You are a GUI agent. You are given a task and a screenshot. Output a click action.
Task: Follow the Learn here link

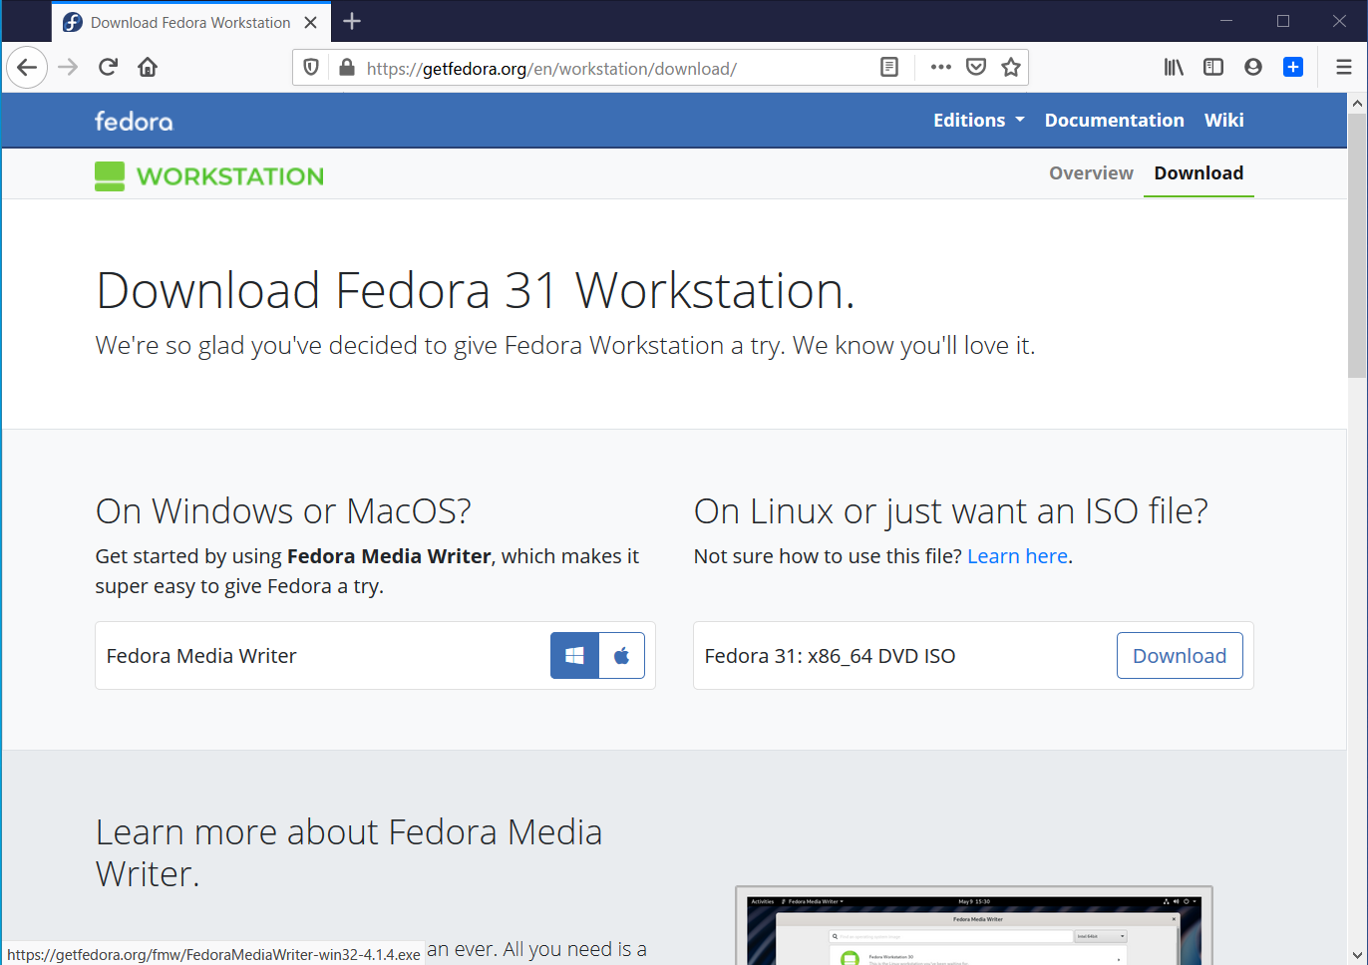pyautogui.click(x=1017, y=556)
